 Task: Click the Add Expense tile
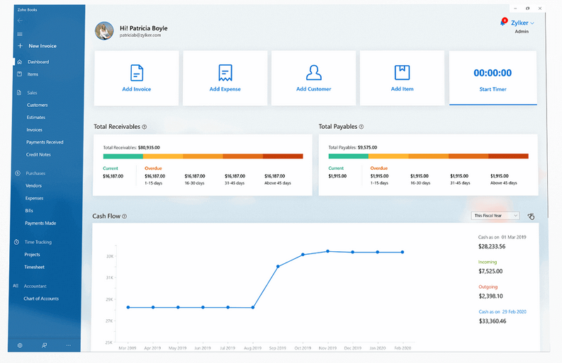coord(225,78)
